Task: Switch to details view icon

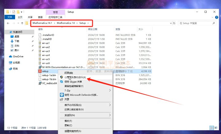Action: coord(212,128)
